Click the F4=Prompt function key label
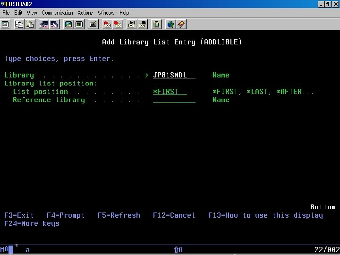 pyautogui.click(x=66, y=215)
